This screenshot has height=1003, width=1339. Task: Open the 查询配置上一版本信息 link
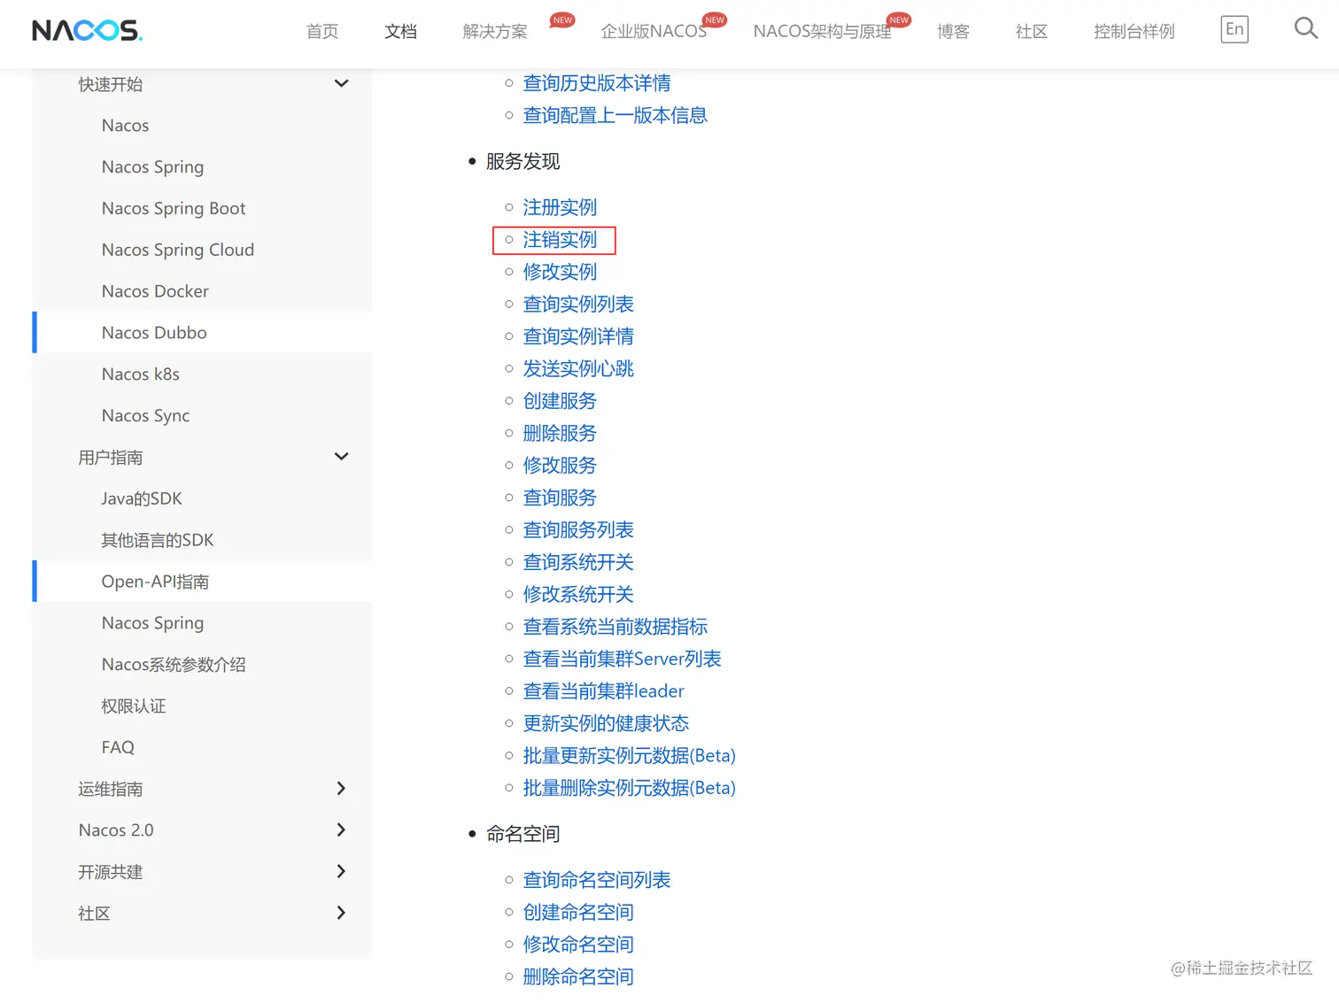coord(615,115)
